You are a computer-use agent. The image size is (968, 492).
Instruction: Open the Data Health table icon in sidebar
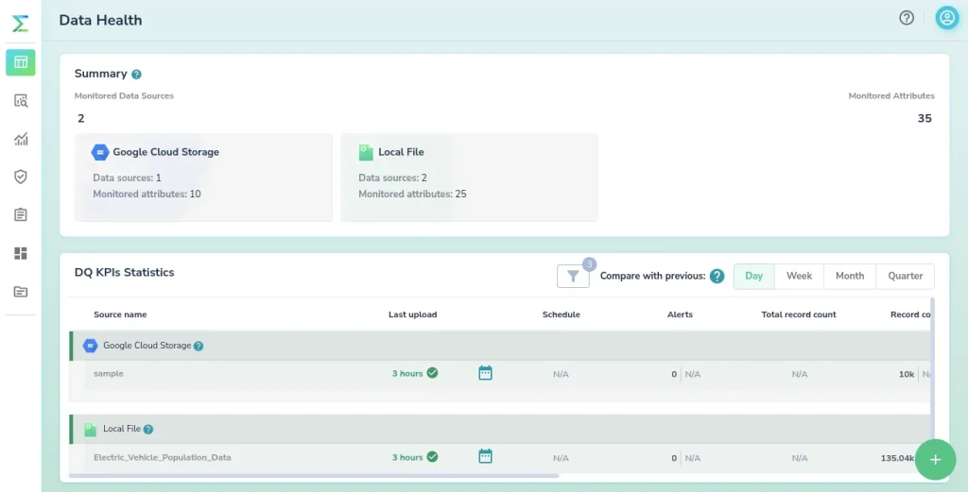(x=21, y=62)
